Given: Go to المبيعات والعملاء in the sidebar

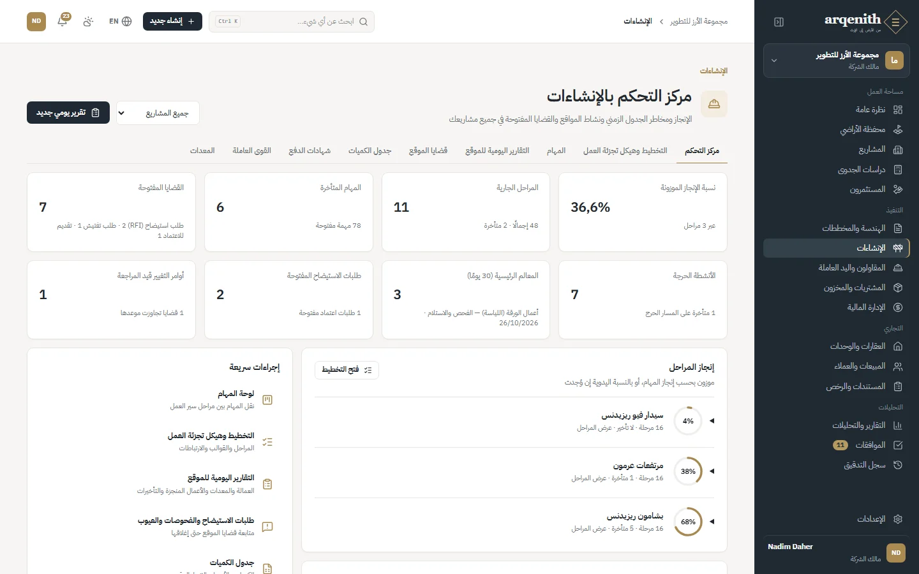Looking at the screenshot, I should [x=837, y=366].
